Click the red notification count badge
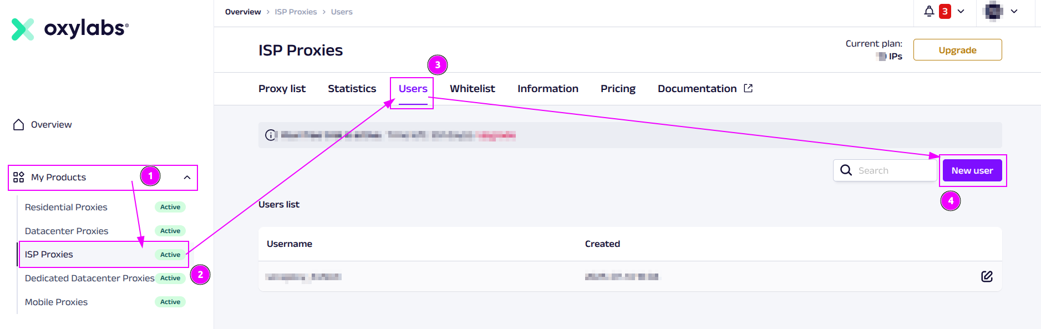Image resolution: width=1041 pixels, height=329 pixels. 945,12
